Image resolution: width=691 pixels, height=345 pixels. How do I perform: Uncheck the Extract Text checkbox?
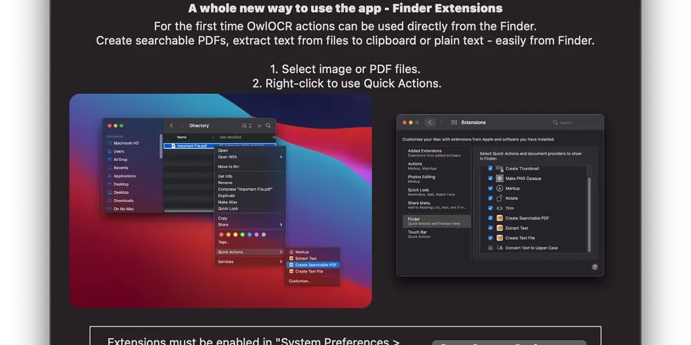[x=490, y=228]
